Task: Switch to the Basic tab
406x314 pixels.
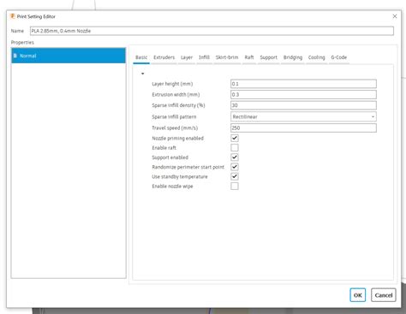Action: point(141,57)
